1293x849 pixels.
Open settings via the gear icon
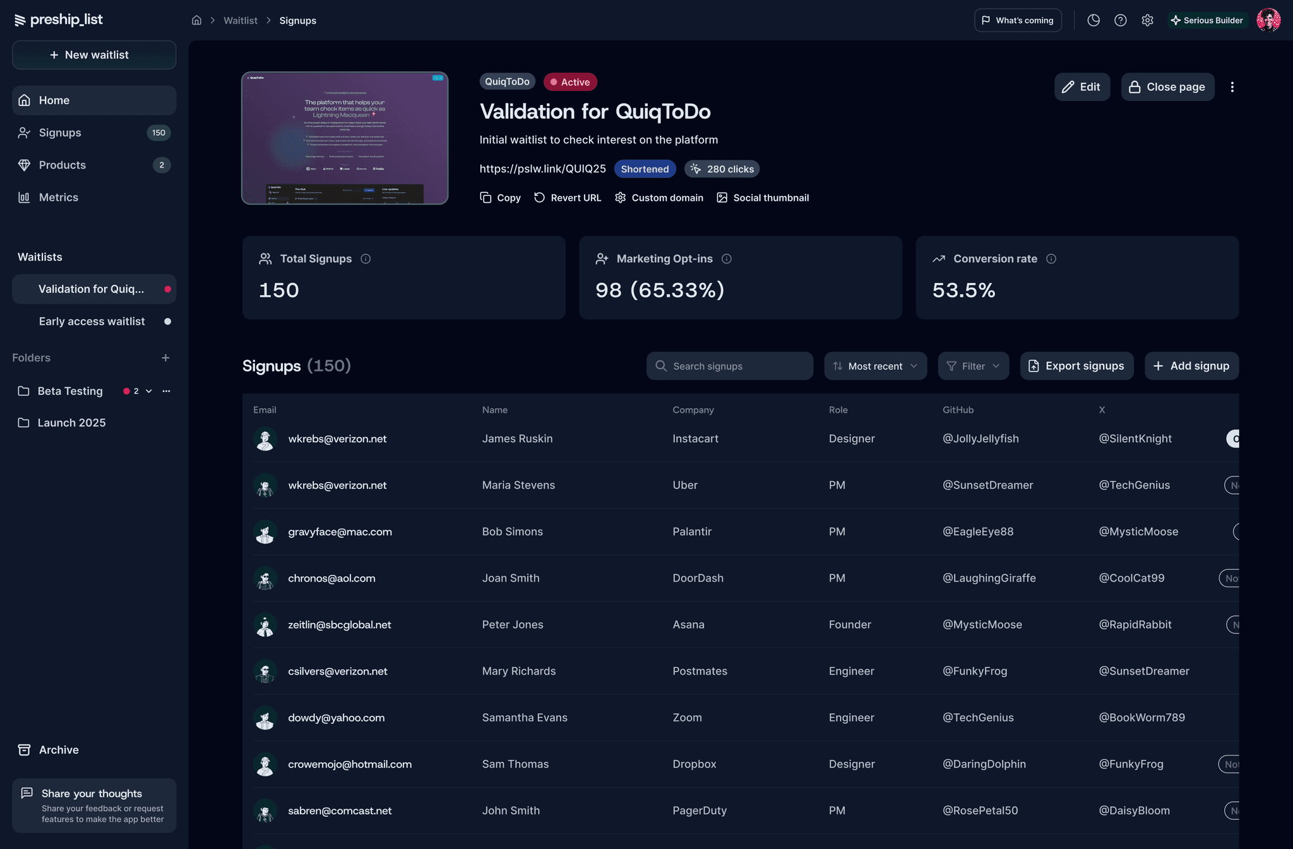click(x=1147, y=20)
